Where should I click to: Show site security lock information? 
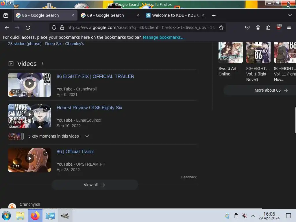(x=62, y=27)
